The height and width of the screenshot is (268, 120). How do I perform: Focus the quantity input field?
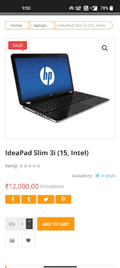[x=22, y=224]
